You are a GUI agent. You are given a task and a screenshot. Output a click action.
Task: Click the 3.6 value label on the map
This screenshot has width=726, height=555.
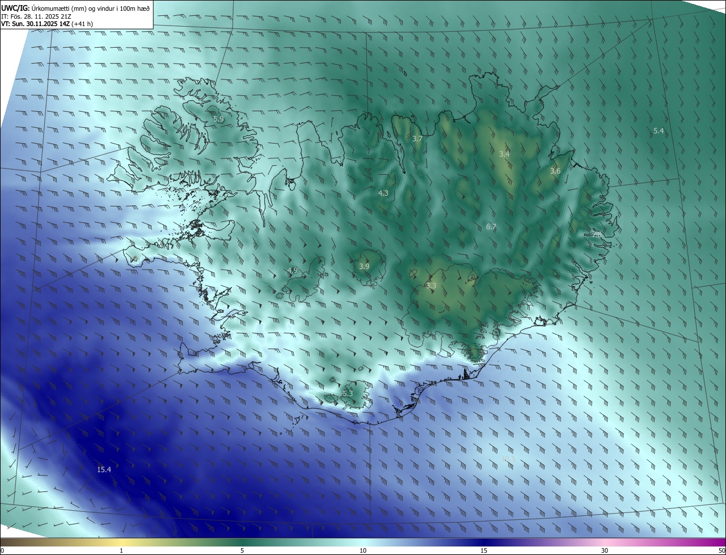pyautogui.click(x=555, y=171)
